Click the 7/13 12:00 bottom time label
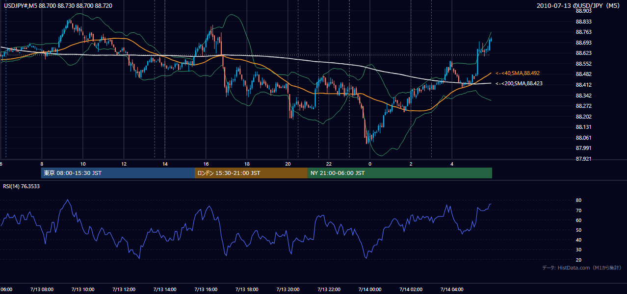The image size is (627, 294). 124,290
